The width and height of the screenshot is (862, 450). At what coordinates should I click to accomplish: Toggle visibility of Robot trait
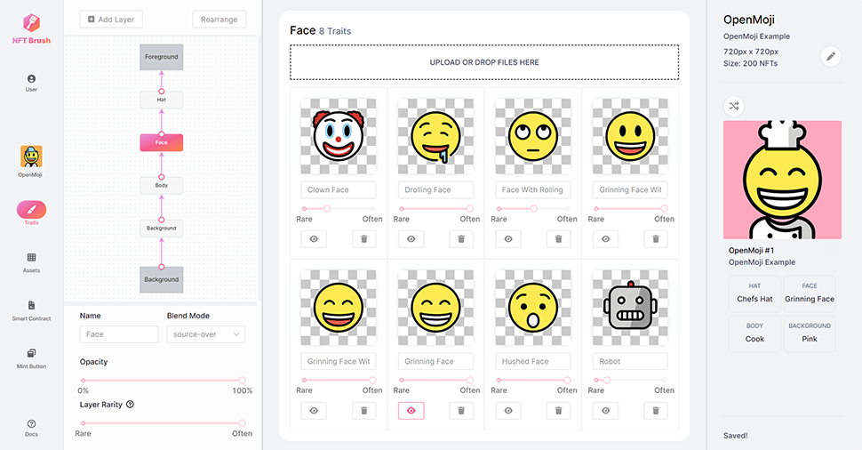coord(605,410)
